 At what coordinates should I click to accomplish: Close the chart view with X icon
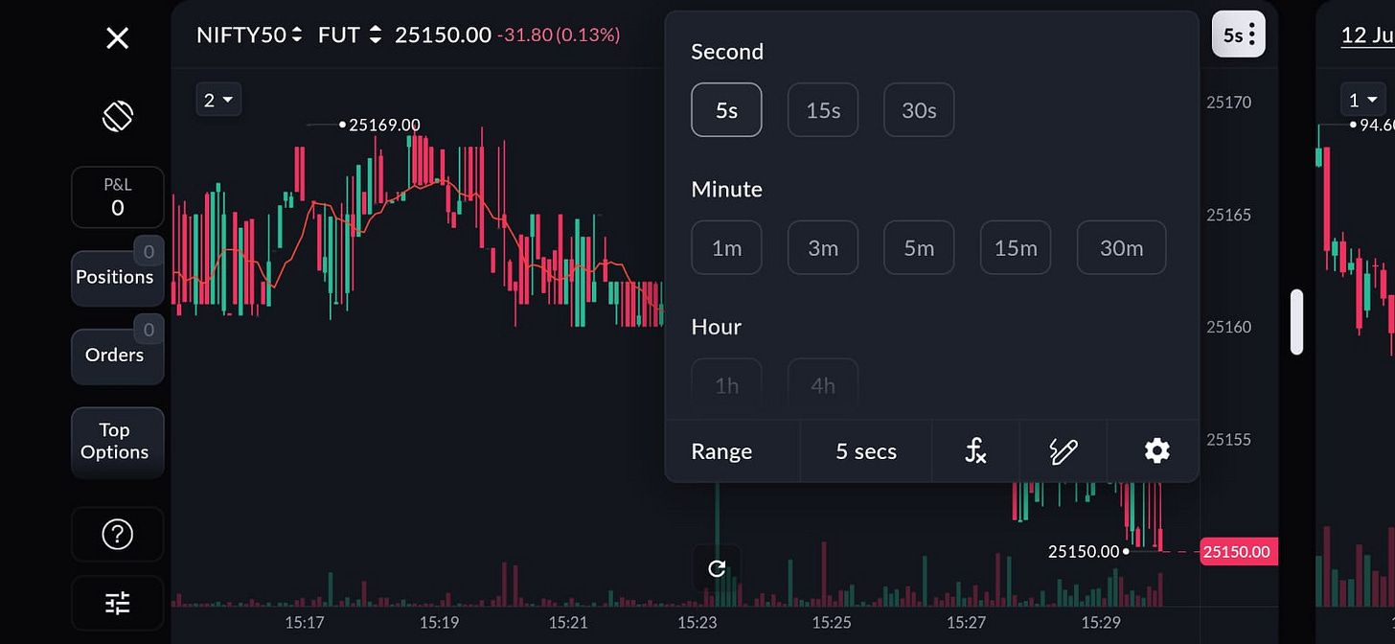pos(117,38)
